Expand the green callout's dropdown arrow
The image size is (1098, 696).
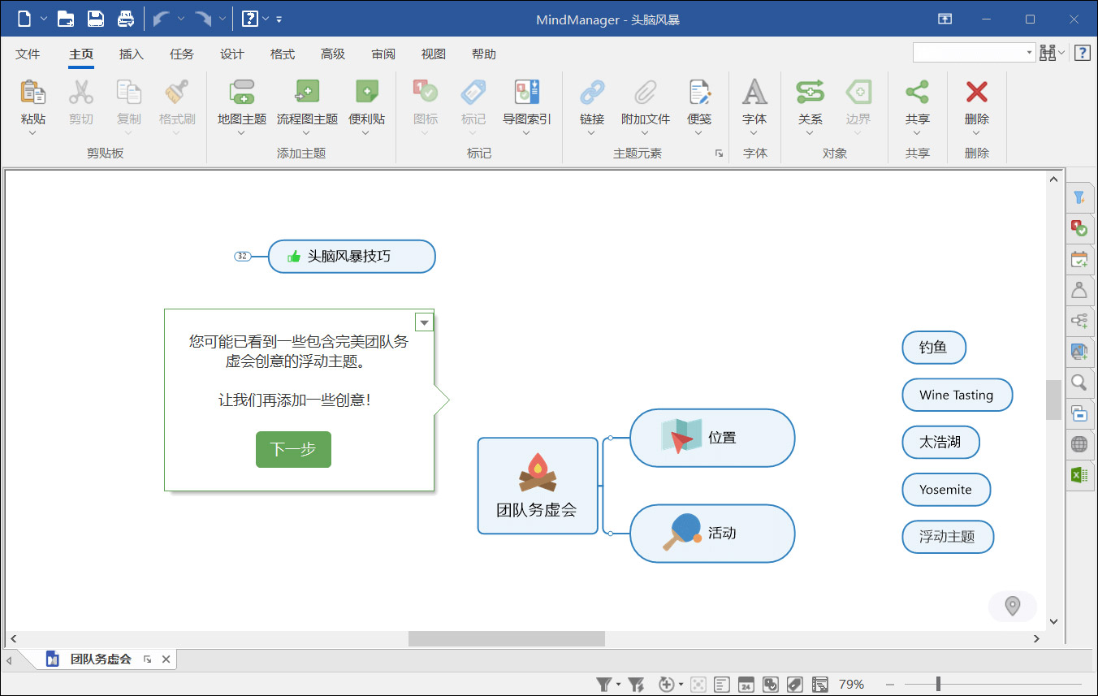click(x=424, y=322)
